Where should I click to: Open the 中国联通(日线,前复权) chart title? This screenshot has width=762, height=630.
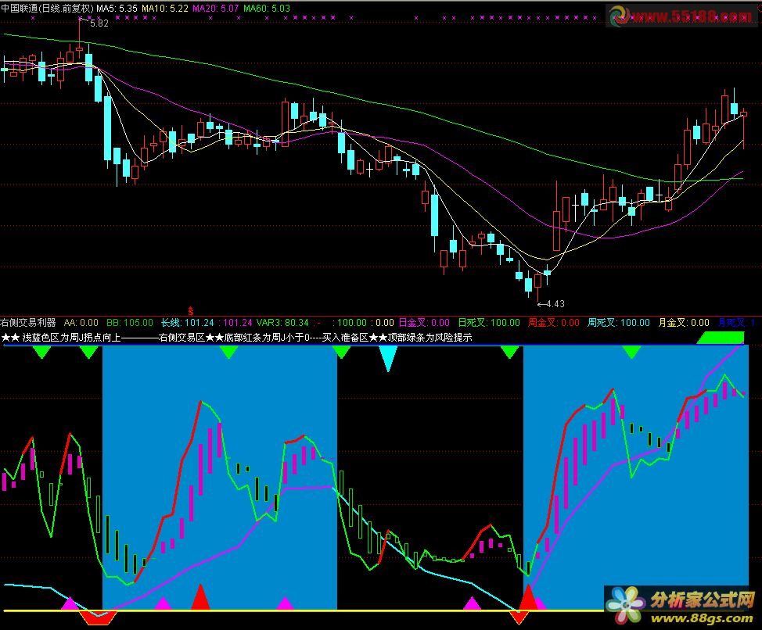point(47,9)
